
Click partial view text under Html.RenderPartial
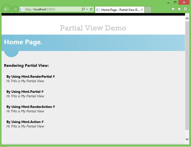(25, 81)
